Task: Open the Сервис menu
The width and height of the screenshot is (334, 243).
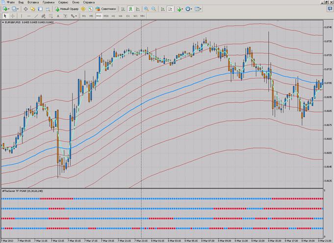Action: 63,2
